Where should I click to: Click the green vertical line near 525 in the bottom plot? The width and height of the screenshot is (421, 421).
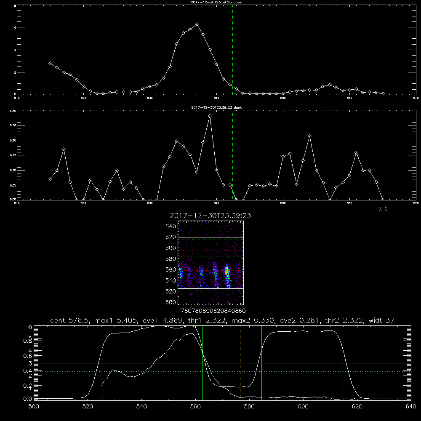click(102, 362)
